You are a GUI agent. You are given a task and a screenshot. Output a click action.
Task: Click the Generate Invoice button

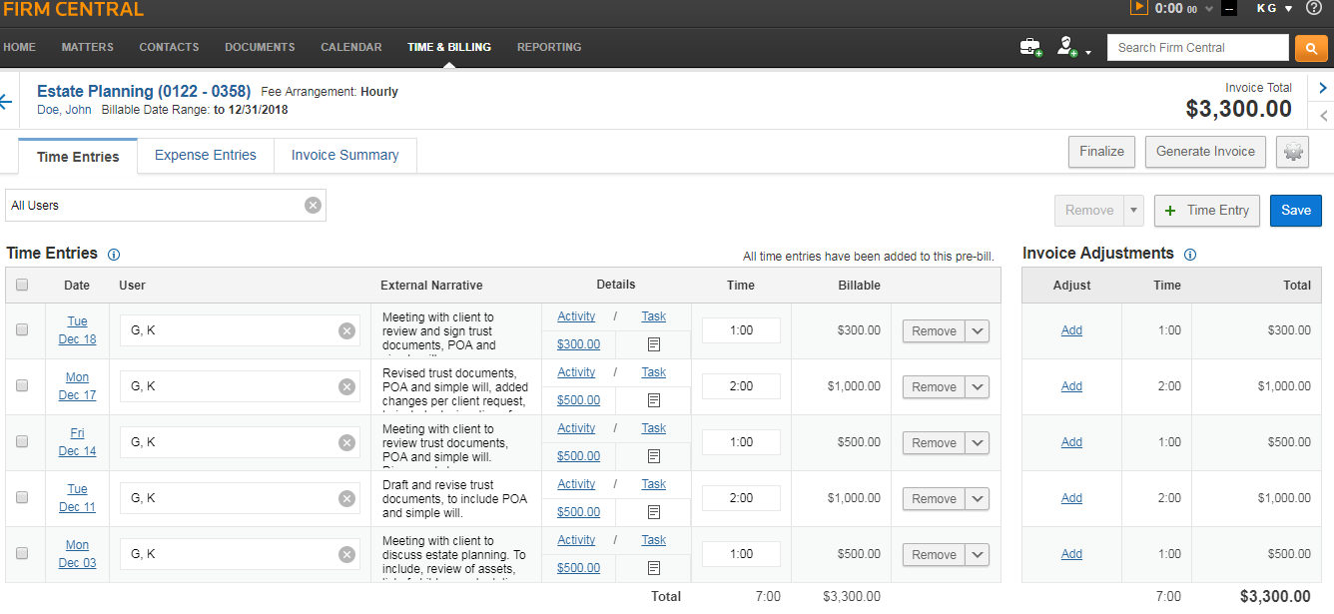tap(1205, 152)
